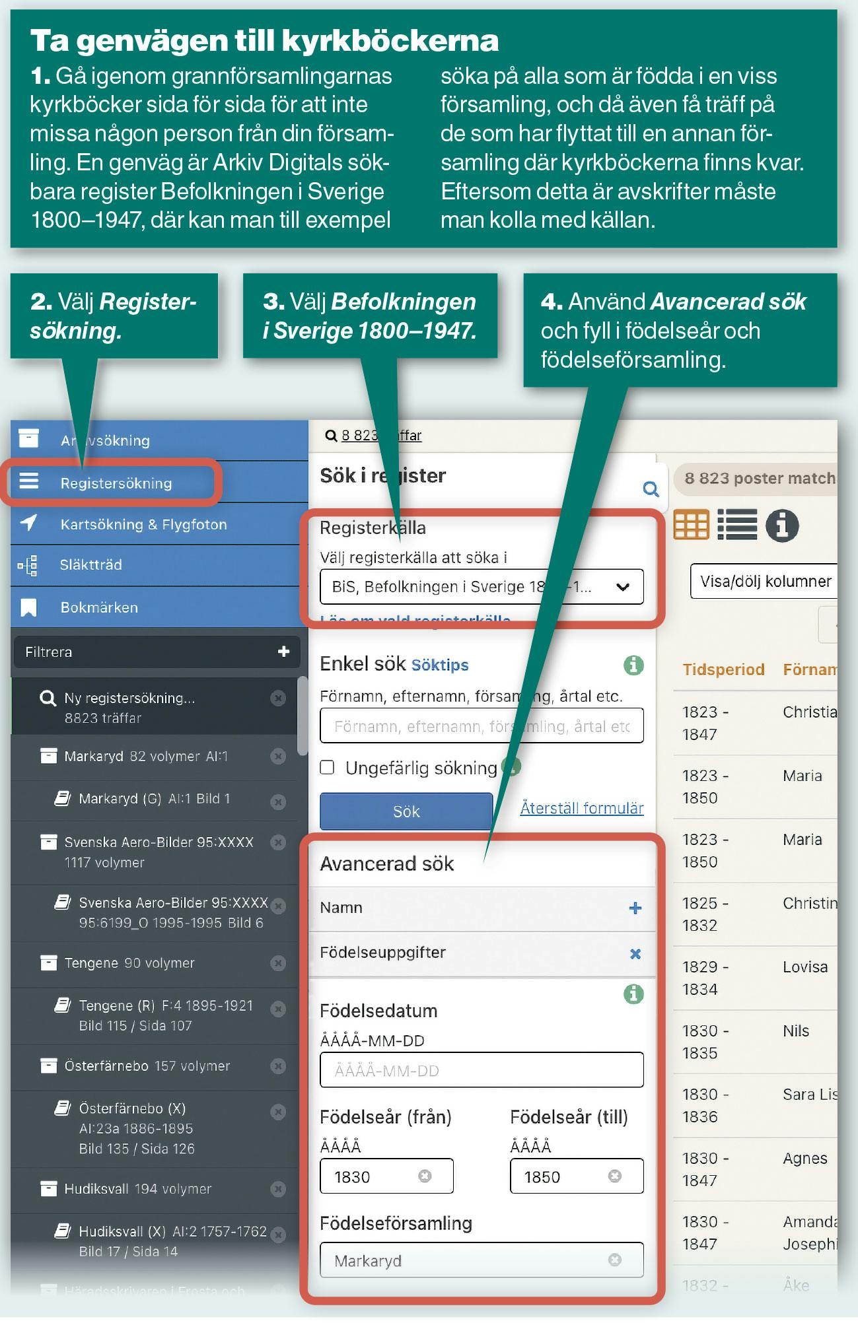Show info for Enkel sök

pos(633,665)
